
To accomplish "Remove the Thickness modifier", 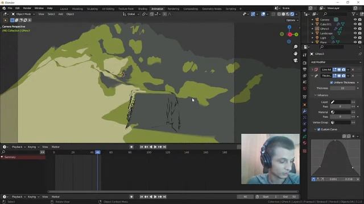I will click(353, 76).
